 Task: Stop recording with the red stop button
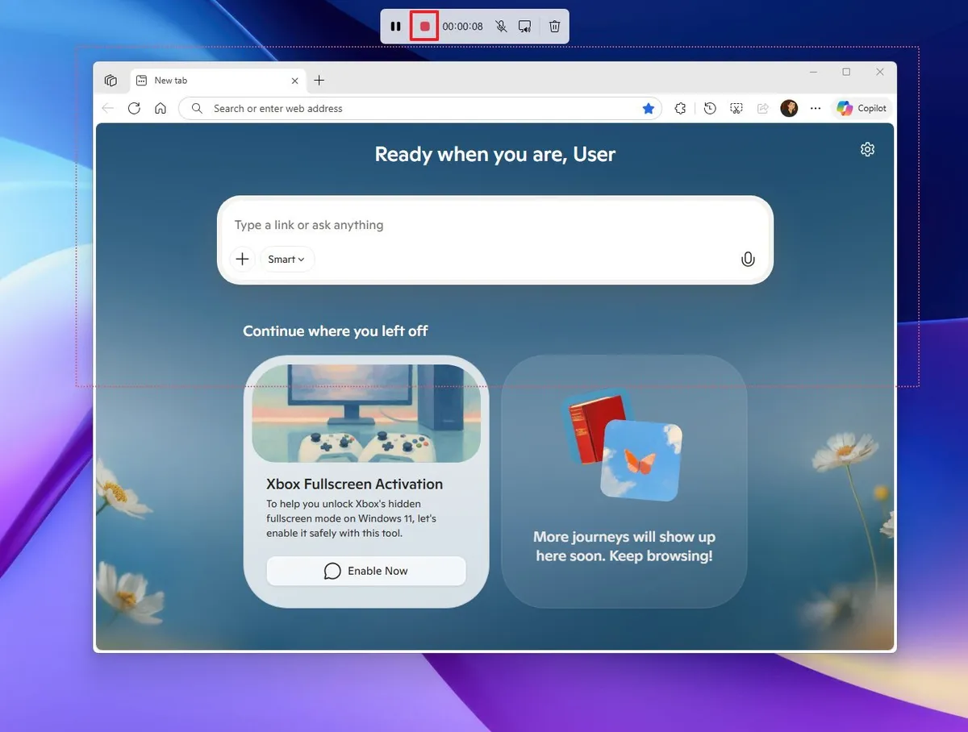click(x=425, y=25)
